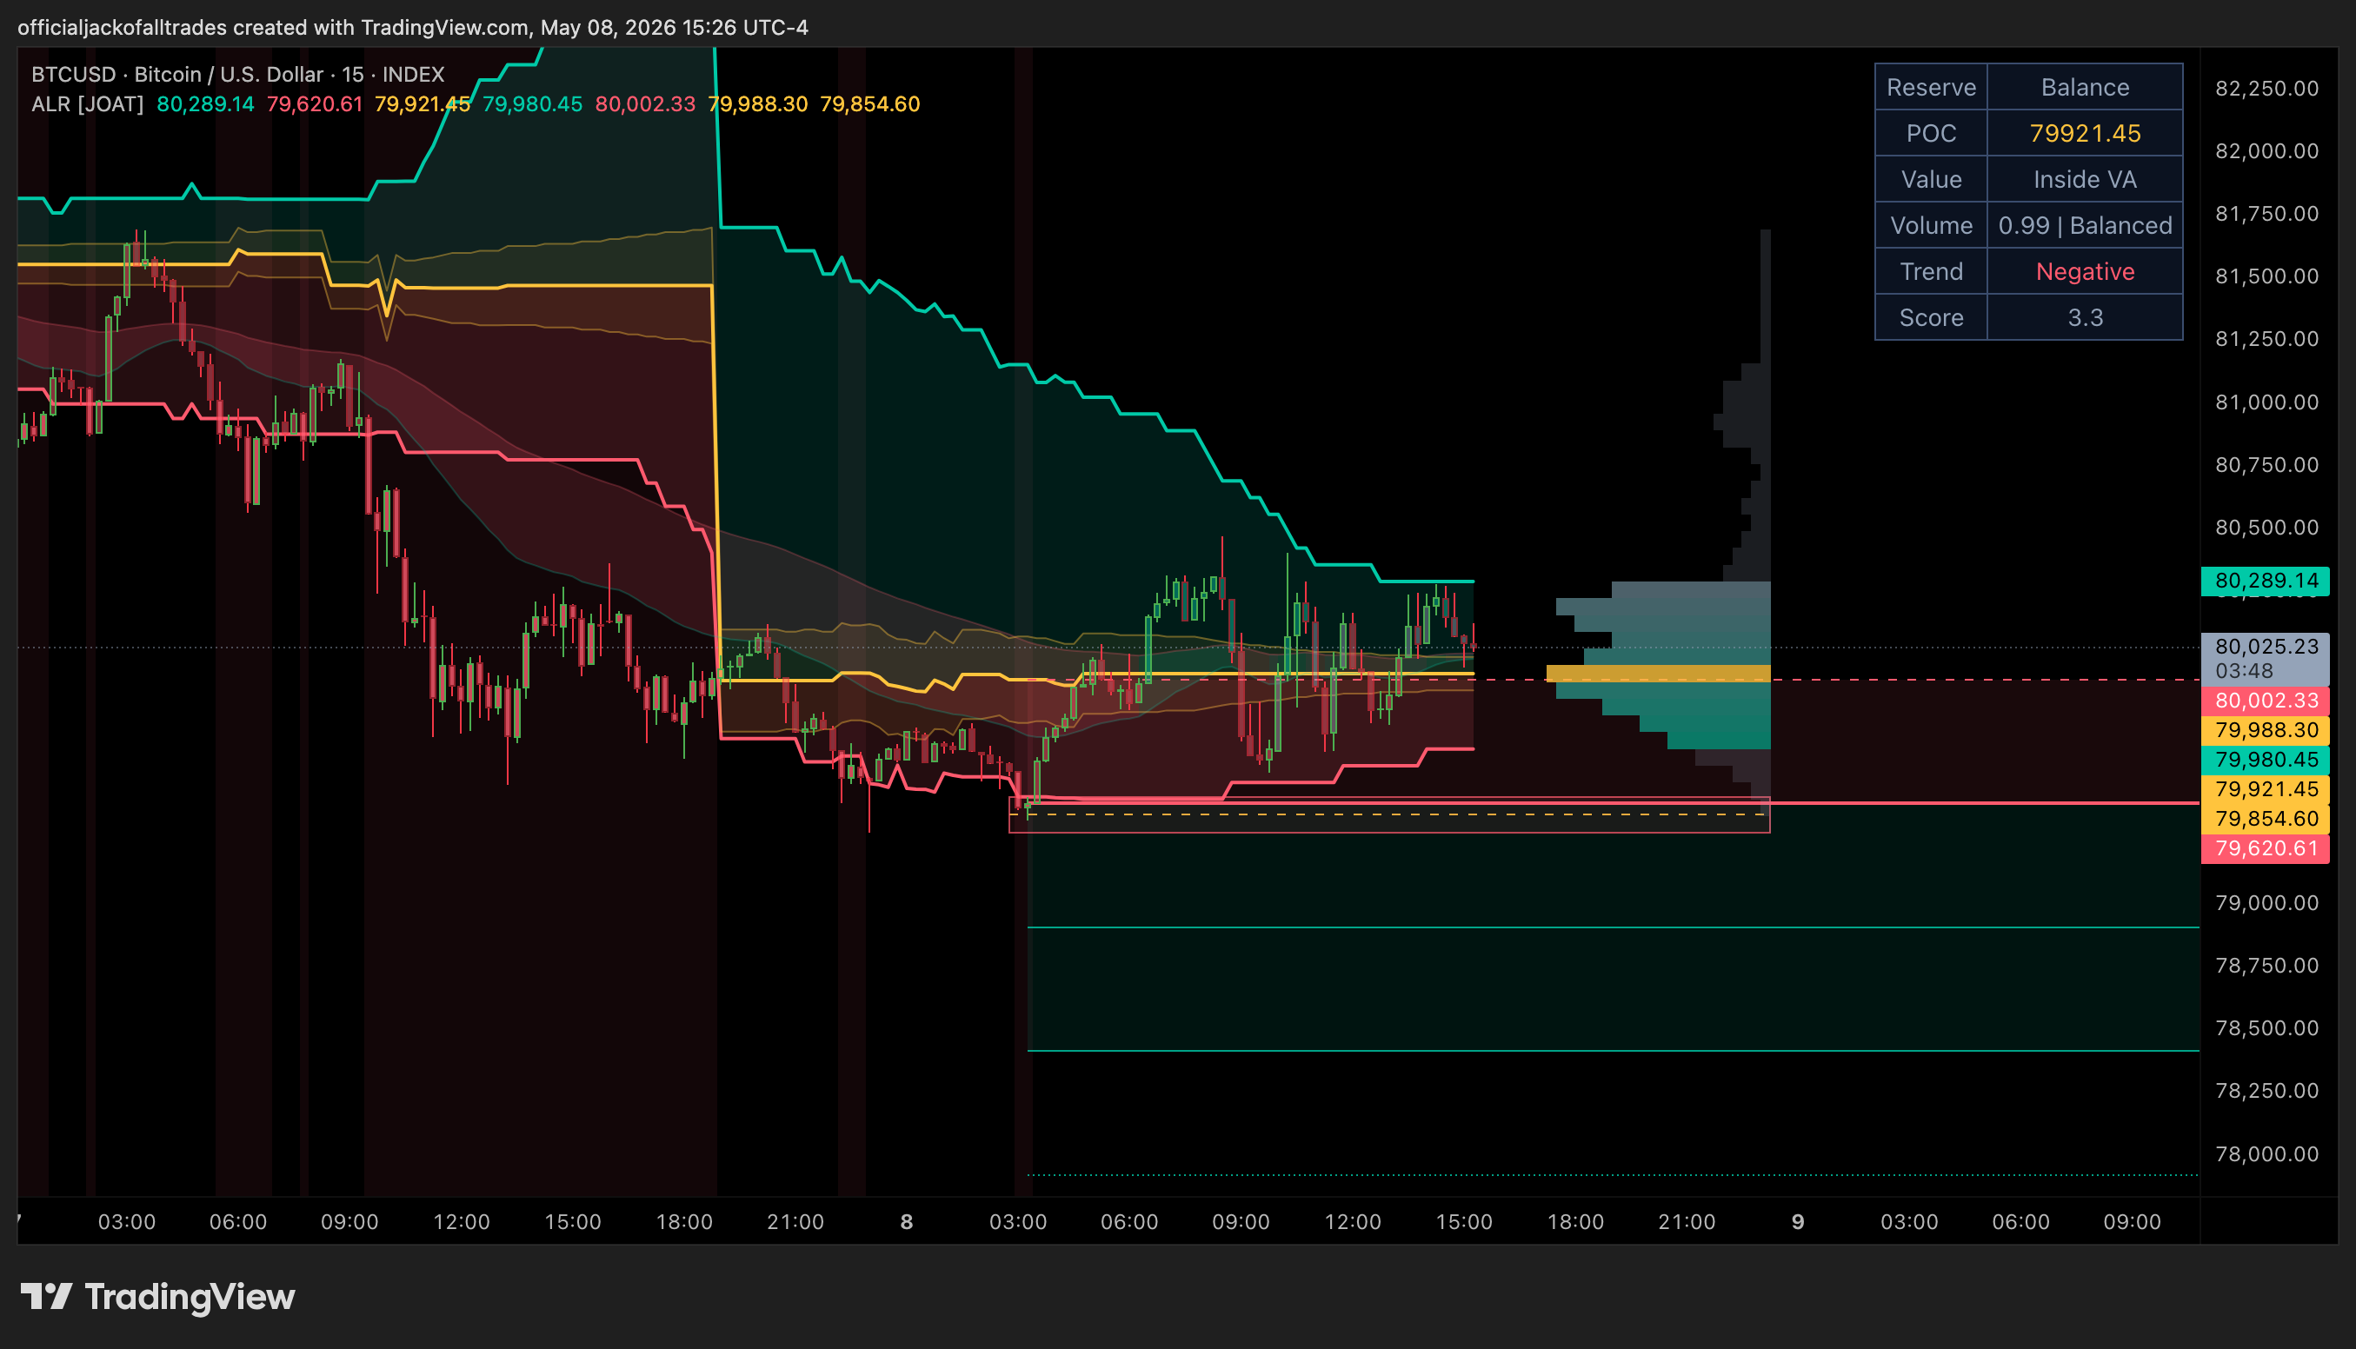The image size is (2356, 1349).
Task: Click the POC value 79921.45 in the table
Action: click(2085, 133)
